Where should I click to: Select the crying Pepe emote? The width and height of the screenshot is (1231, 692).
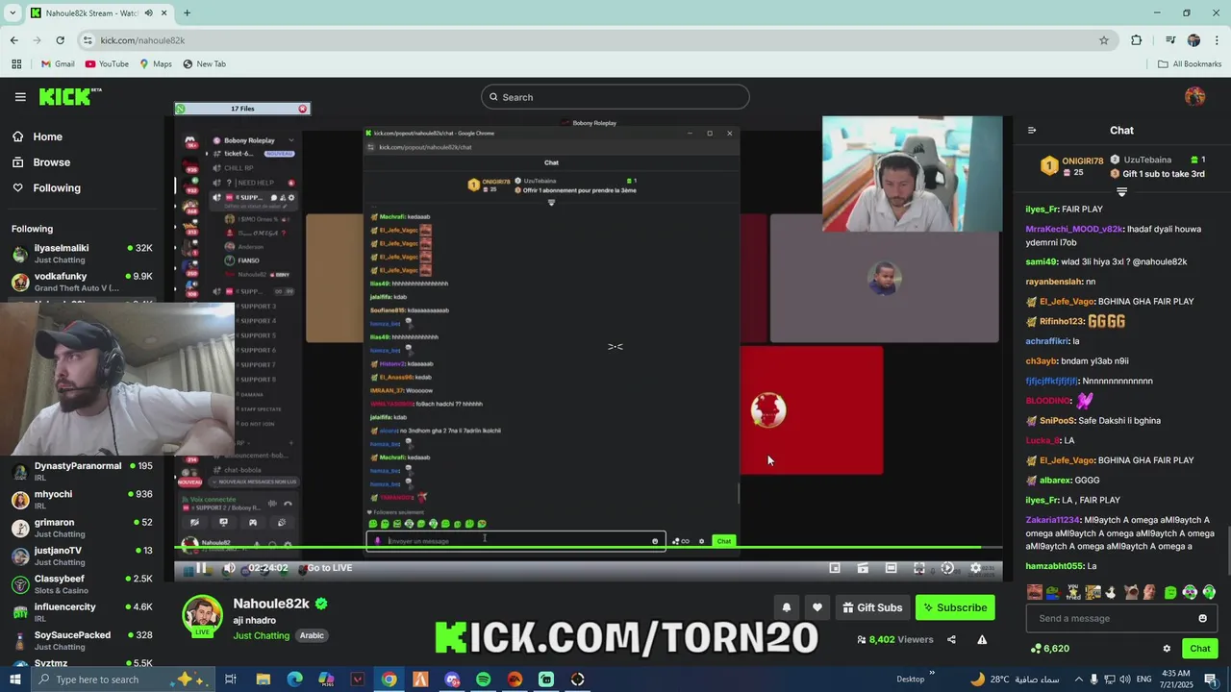1054,592
